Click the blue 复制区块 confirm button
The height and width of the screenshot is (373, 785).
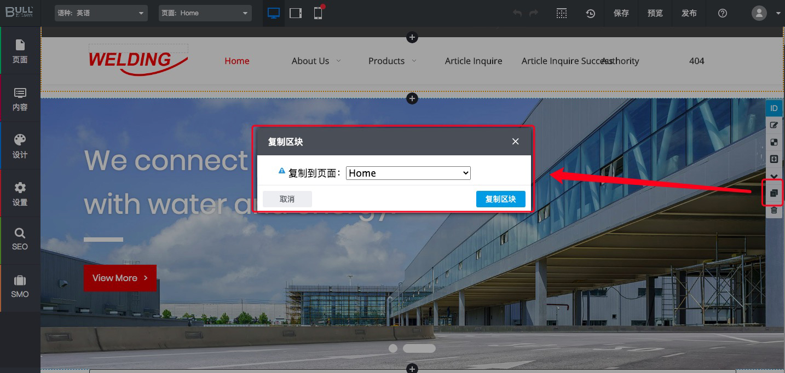(500, 199)
